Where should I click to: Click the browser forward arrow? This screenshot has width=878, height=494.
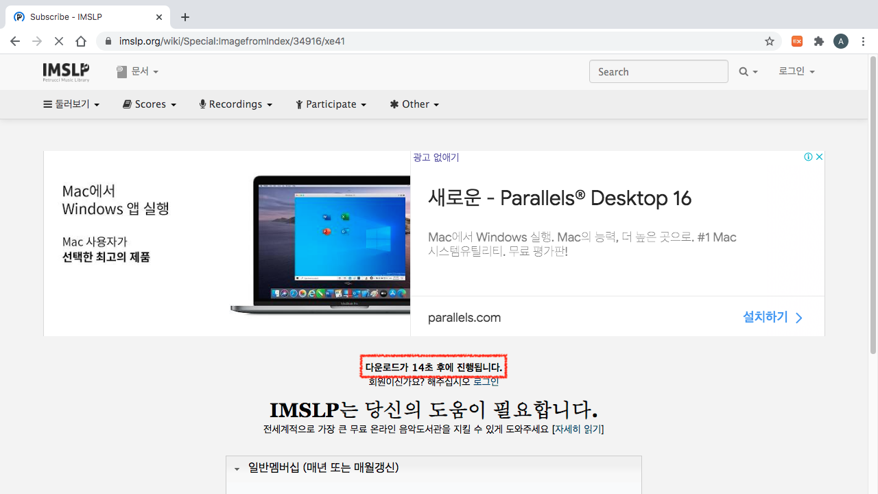[37, 41]
